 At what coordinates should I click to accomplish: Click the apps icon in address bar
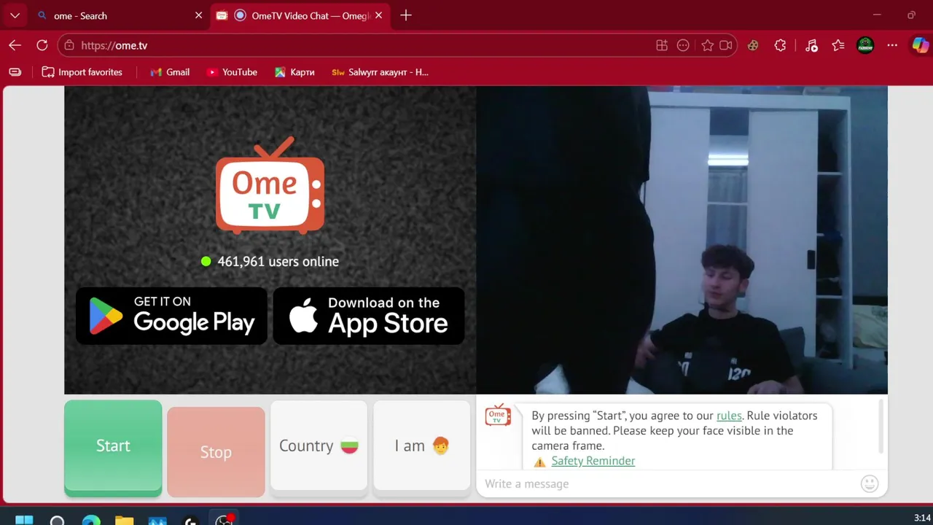662,45
